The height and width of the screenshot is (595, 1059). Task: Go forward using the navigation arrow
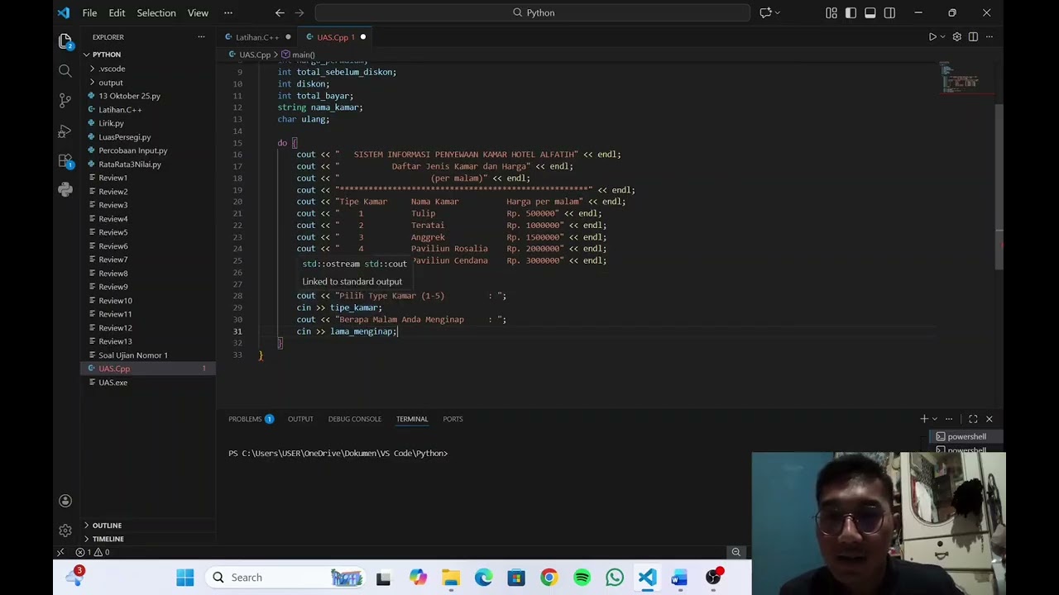pos(299,12)
